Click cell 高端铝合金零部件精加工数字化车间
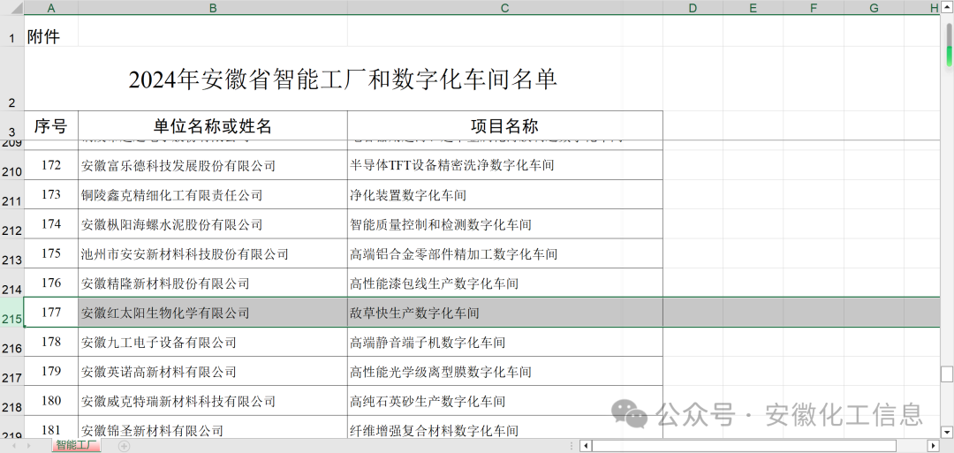Screen dimensions: 954x453 [x=505, y=253]
